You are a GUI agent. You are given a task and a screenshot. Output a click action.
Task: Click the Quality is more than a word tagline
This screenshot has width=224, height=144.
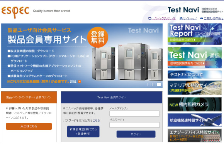[52, 11]
